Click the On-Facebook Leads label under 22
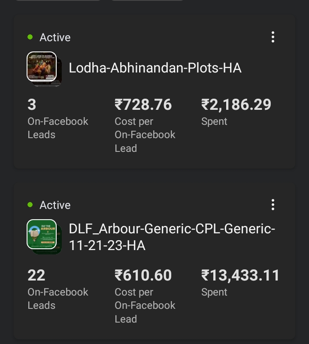 [58, 299]
